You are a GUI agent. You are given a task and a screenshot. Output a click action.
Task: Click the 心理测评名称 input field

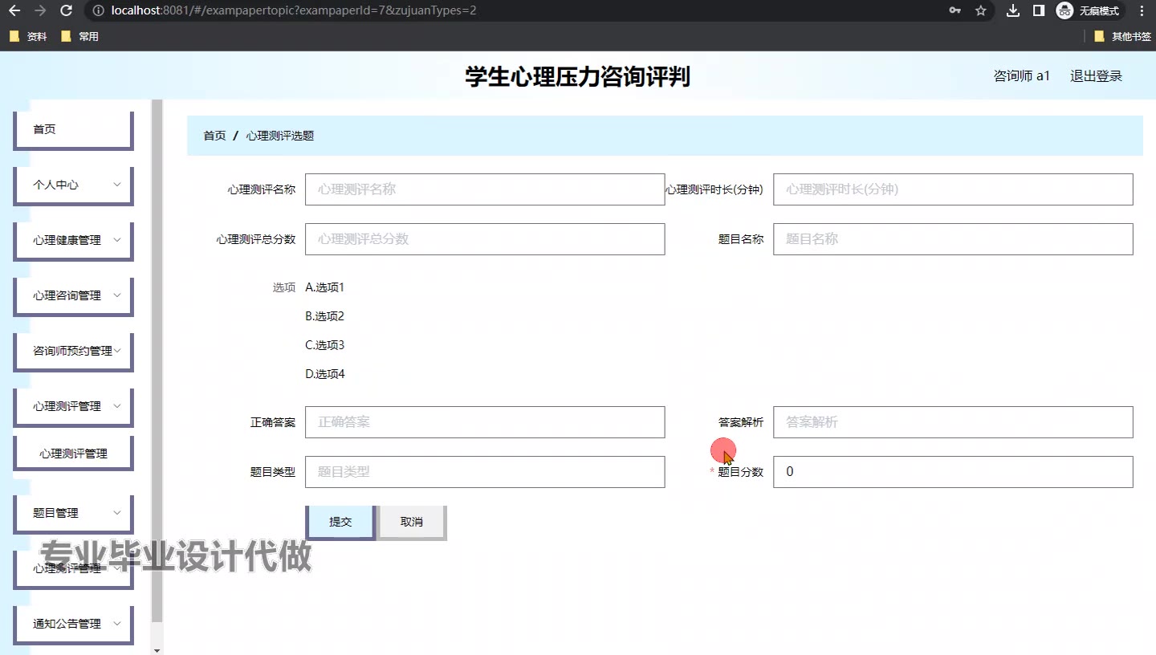click(484, 189)
